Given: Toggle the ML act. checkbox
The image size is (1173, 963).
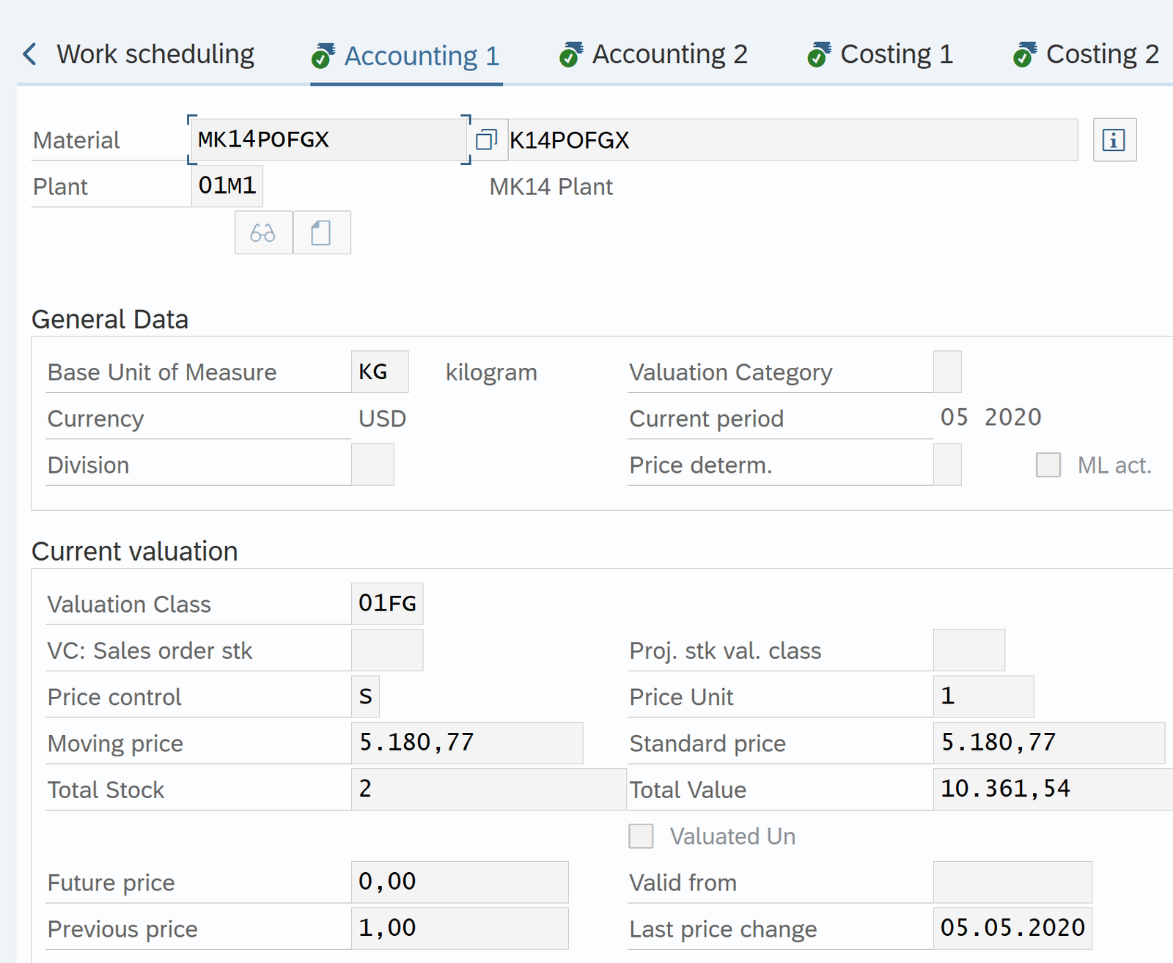Looking at the screenshot, I should (x=1048, y=465).
